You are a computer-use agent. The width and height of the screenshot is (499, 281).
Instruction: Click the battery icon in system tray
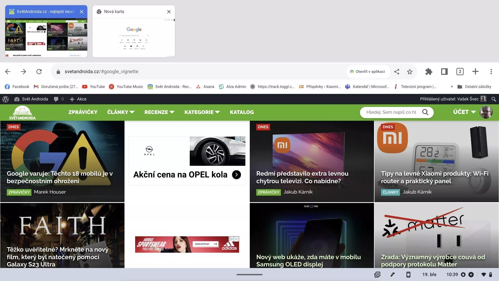(490, 274)
